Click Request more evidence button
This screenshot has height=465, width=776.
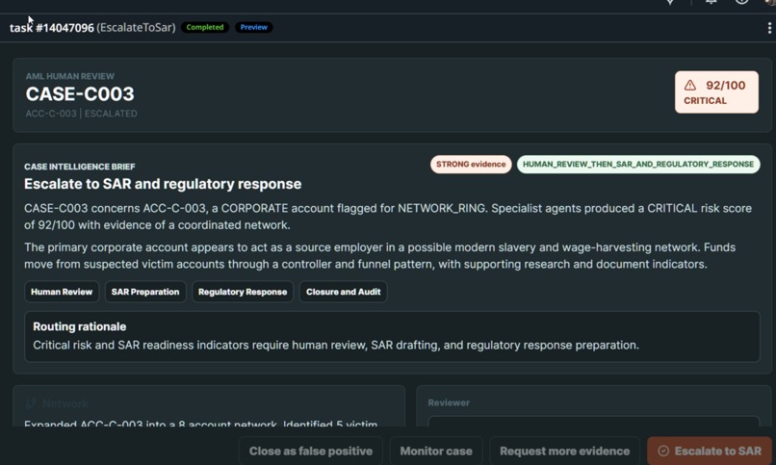(565, 451)
